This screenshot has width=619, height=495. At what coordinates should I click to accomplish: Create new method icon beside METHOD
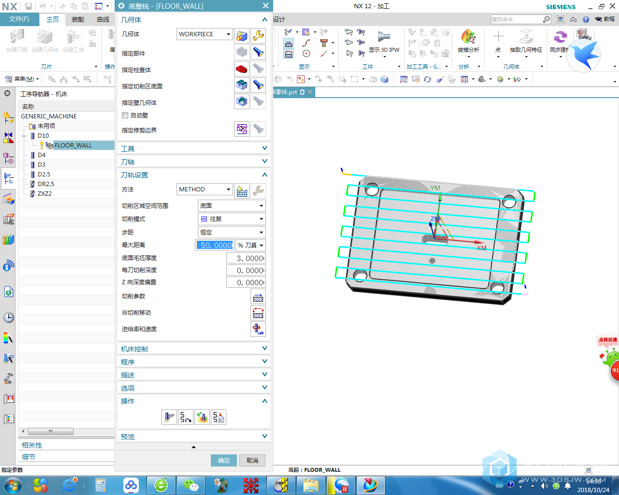[x=242, y=191]
